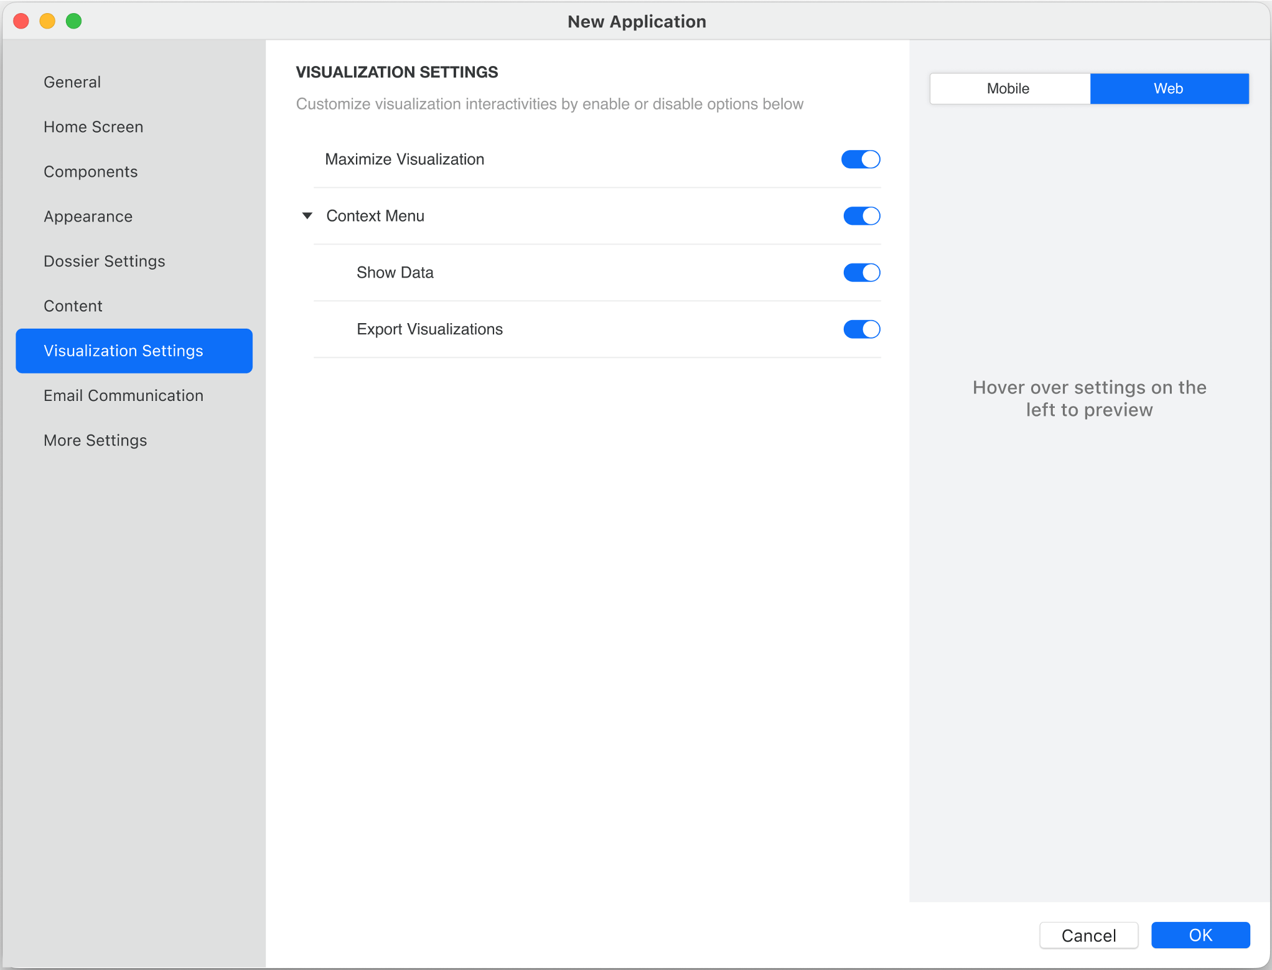Open the Home Screen settings section

click(93, 126)
